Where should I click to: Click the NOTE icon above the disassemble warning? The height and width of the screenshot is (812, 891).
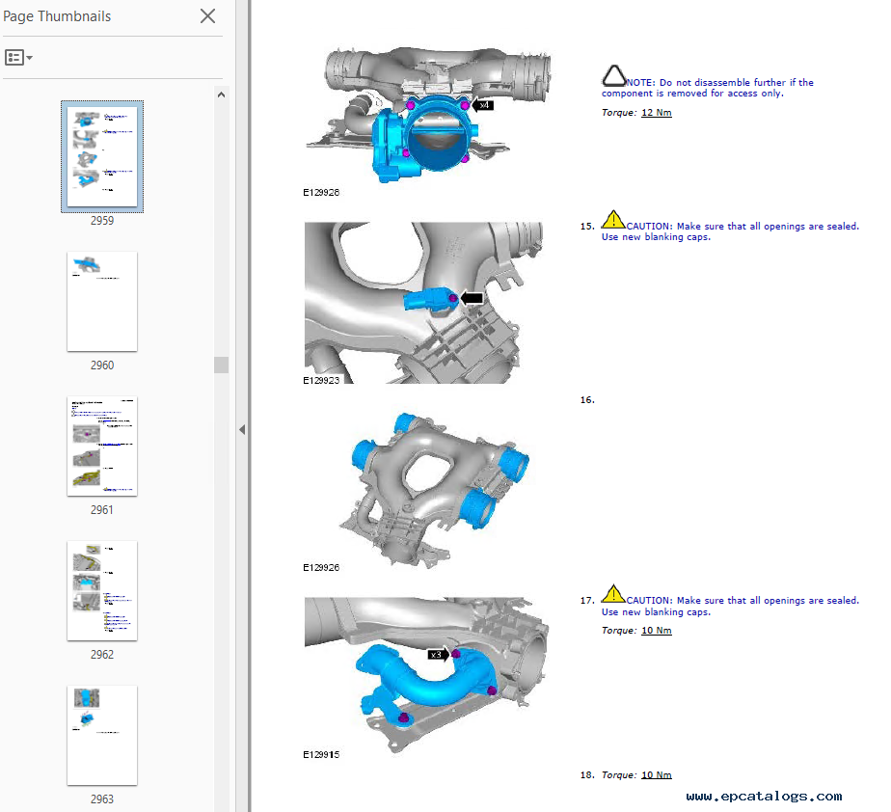coord(613,76)
